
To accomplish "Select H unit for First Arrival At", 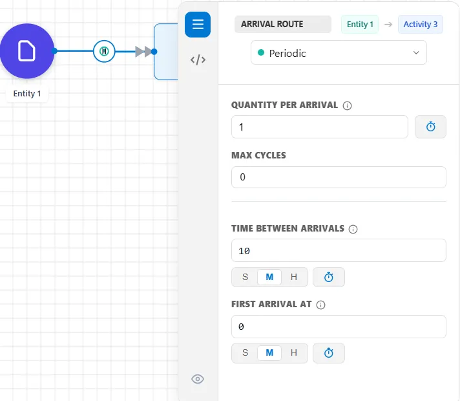I will tap(294, 352).
